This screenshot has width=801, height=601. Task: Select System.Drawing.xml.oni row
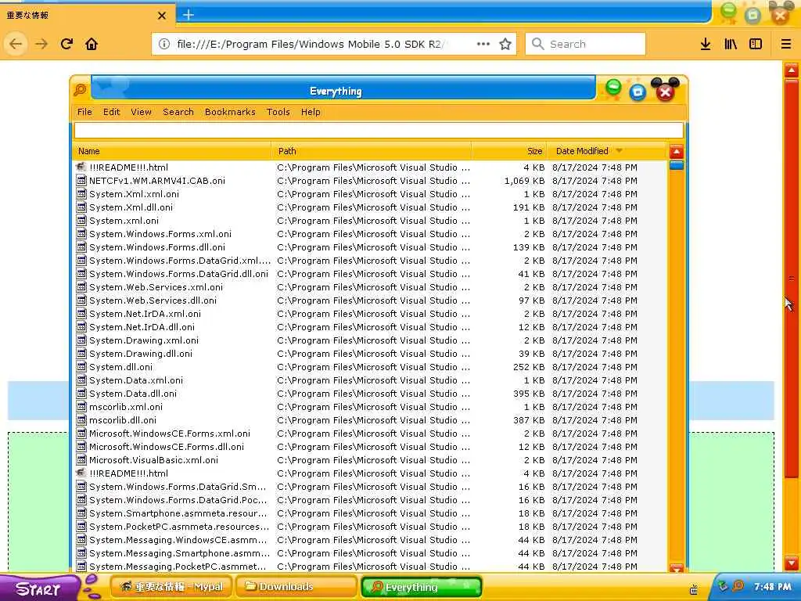pyautogui.click(x=370, y=340)
